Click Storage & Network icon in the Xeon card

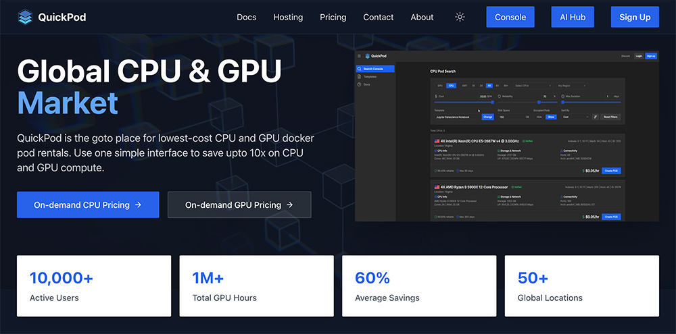point(498,150)
